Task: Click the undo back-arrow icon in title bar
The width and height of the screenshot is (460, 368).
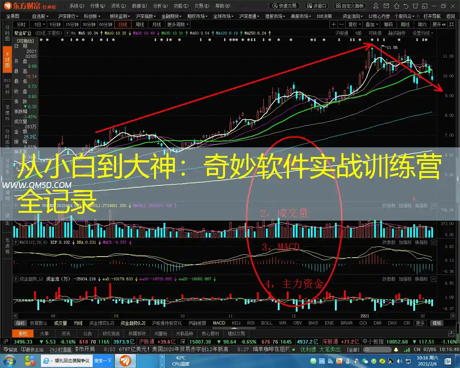Action: [406, 6]
